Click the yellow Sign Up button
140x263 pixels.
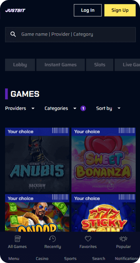[x=120, y=10]
